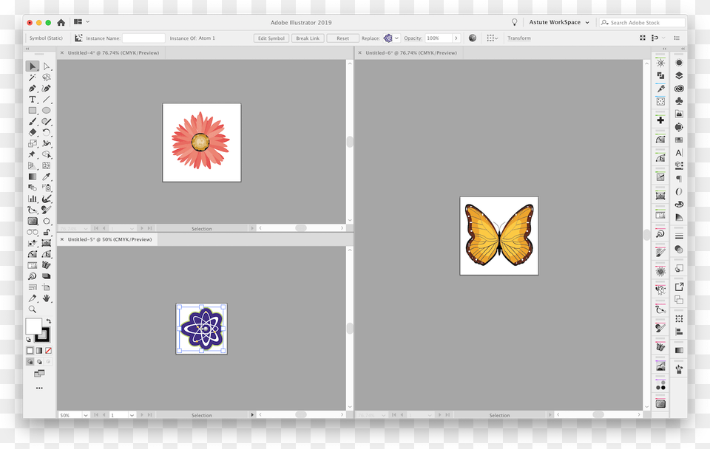710x449 pixels.
Task: Click the Break Link button
Action: pos(308,38)
